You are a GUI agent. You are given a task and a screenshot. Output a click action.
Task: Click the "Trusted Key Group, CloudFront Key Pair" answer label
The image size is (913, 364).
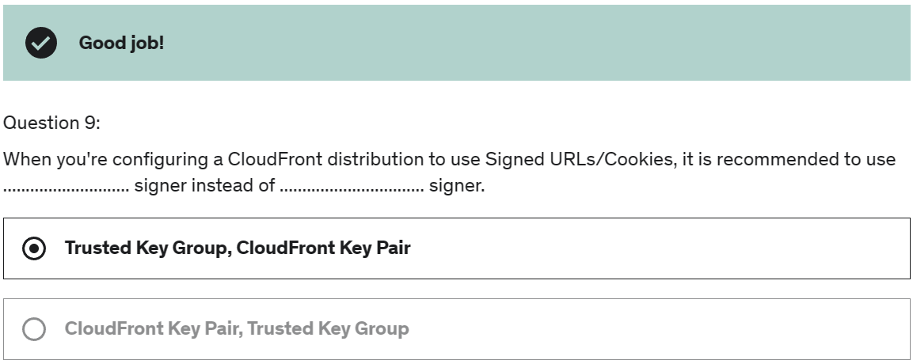[238, 248]
